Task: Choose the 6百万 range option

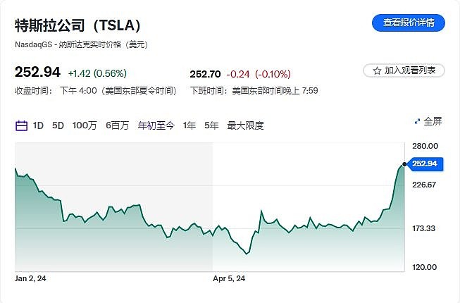Action: (117, 125)
